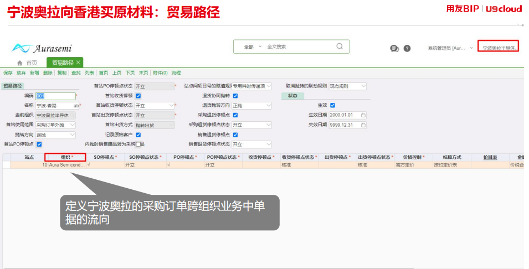Go to first record via 首页 toolbar button

pyautogui.click(x=104, y=73)
